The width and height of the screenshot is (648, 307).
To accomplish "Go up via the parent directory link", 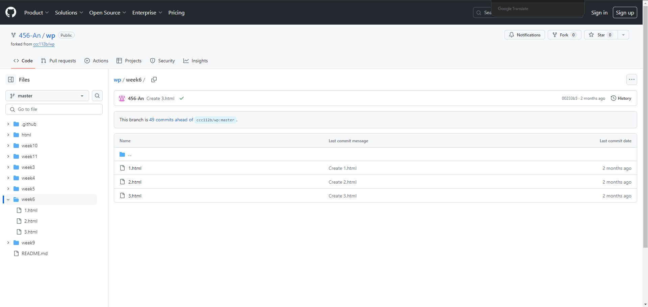I will (130, 154).
